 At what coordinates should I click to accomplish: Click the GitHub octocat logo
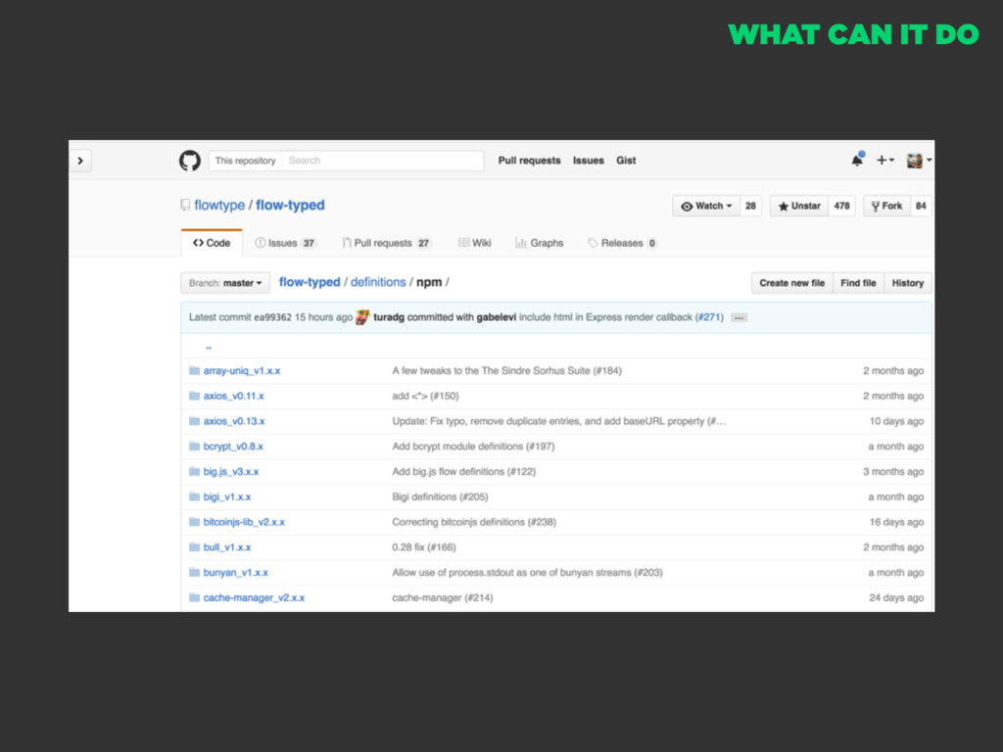189,161
